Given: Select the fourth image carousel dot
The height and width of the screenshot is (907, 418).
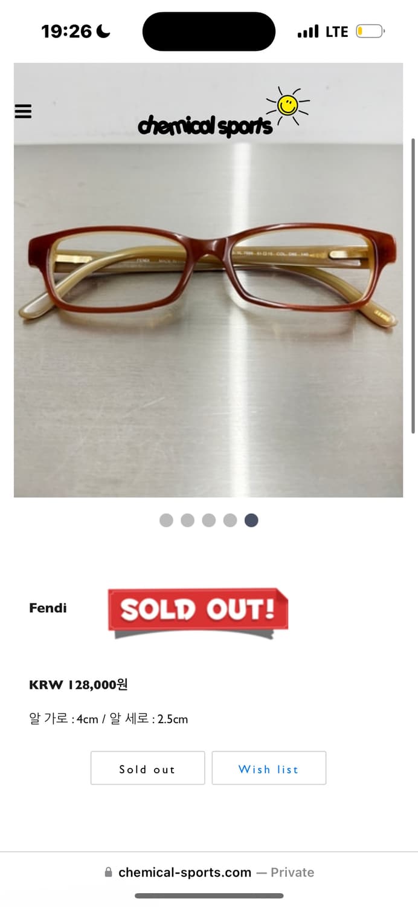Looking at the screenshot, I should click(230, 520).
